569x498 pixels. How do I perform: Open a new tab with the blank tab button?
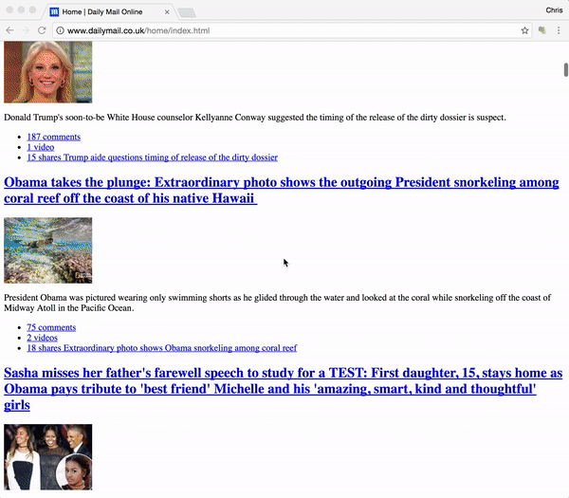tap(187, 13)
